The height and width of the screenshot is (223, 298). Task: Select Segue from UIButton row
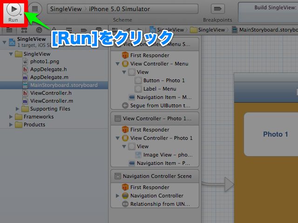[156, 105]
